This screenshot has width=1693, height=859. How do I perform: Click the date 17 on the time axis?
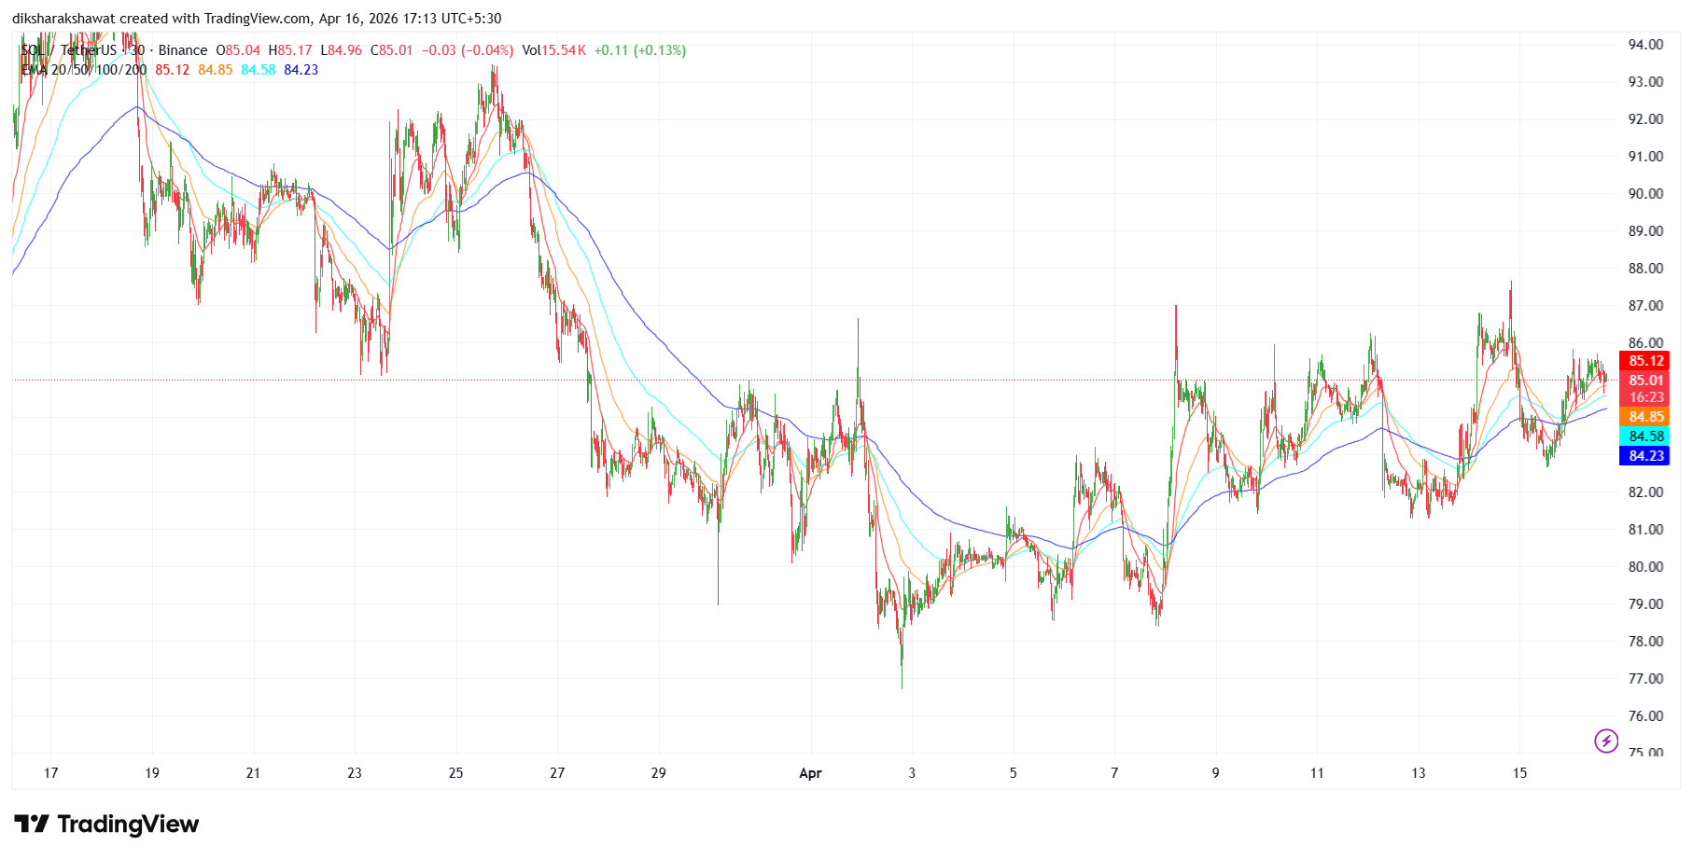(50, 773)
